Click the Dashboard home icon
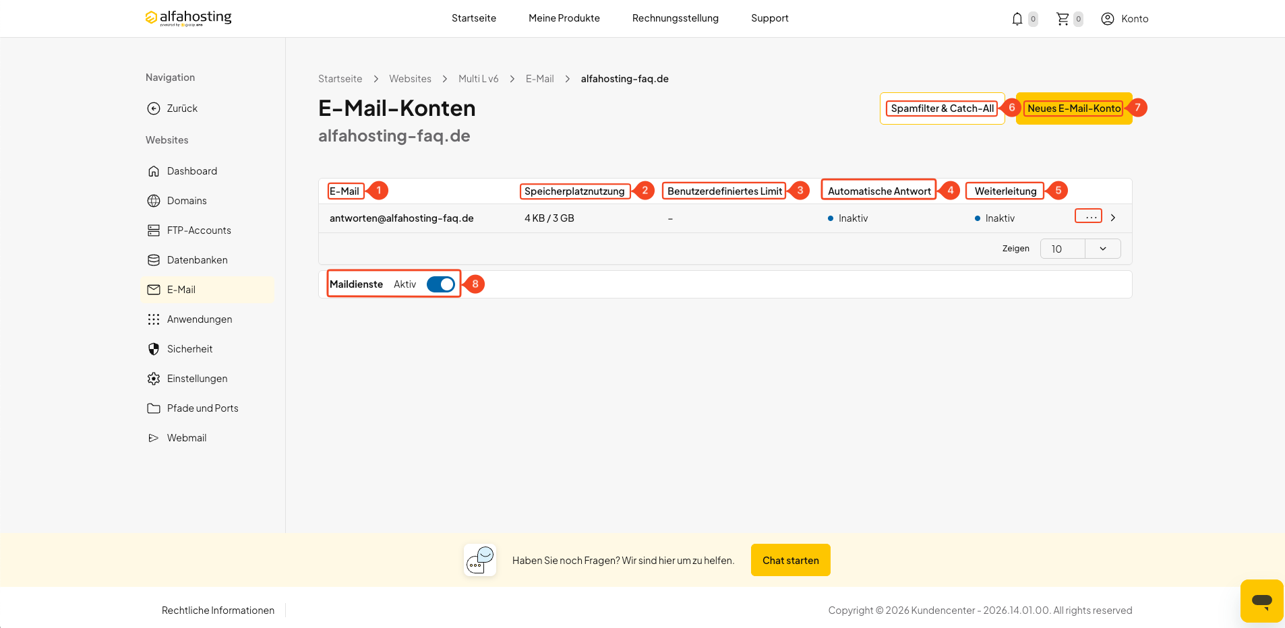The width and height of the screenshot is (1285, 628). (x=154, y=171)
